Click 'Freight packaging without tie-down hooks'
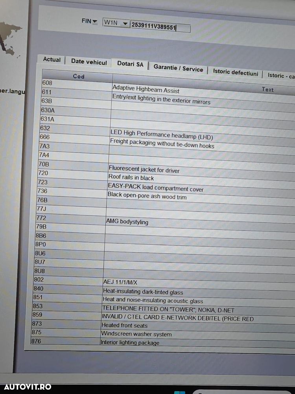The image size is (295, 394). (x=162, y=143)
